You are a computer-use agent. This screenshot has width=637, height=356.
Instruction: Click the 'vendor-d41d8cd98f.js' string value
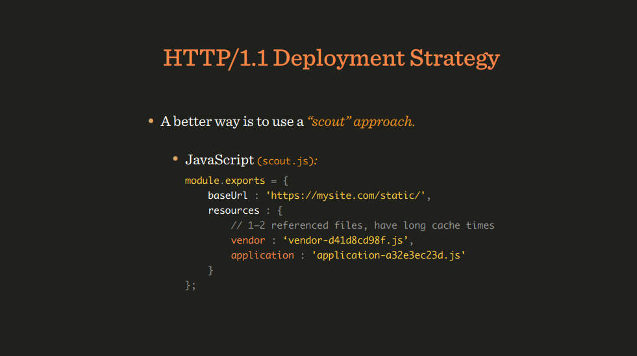click(345, 240)
